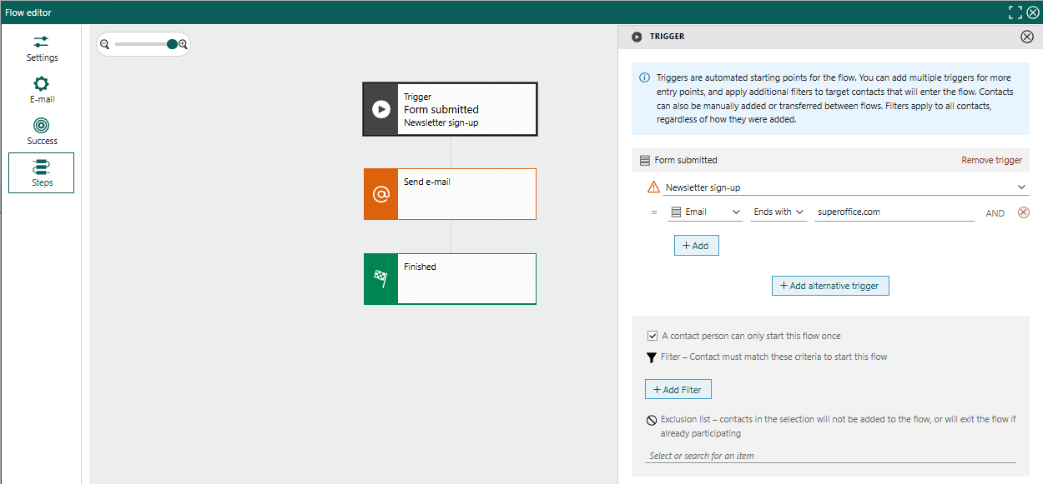Edit the superoffice.com value field
Image resolution: width=1043 pixels, height=484 pixels.
tap(894, 212)
